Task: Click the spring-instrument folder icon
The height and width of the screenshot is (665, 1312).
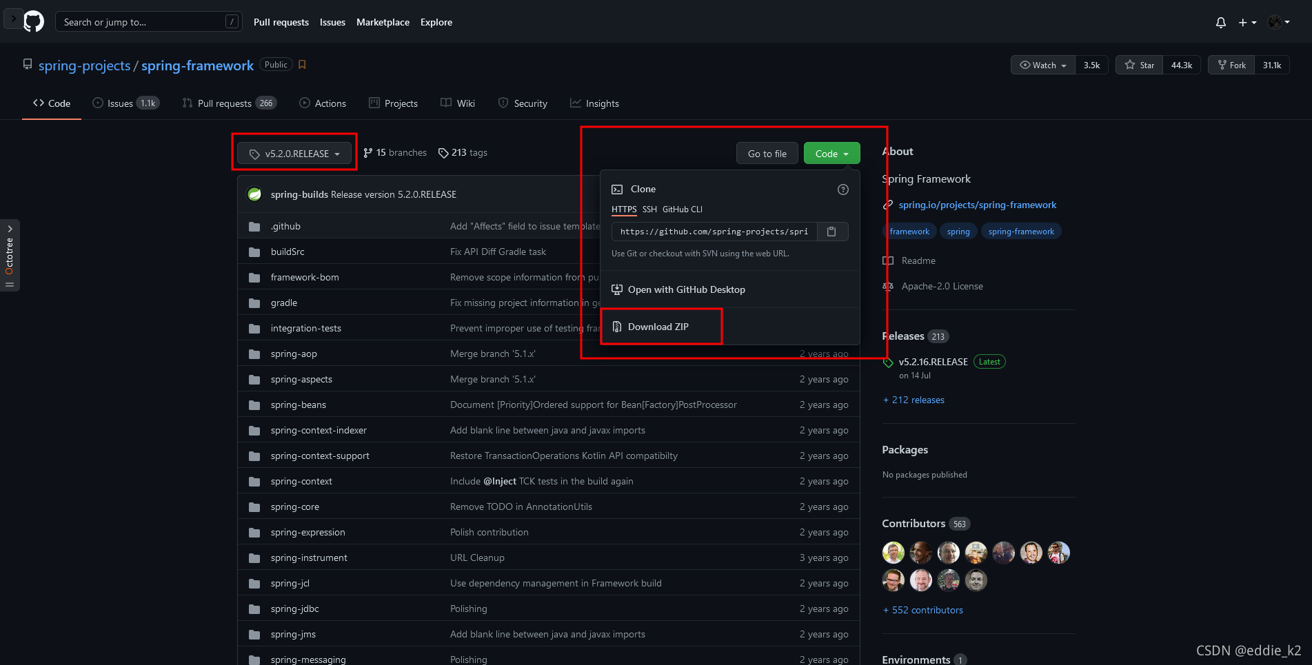Action: click(x=254, y=558)
